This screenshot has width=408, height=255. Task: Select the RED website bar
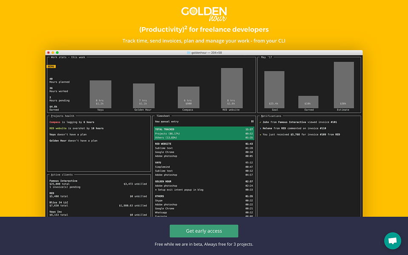click(232, 88)
